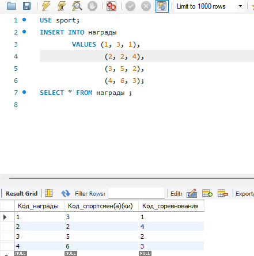The height and width of the screenshot is (256, 254).
Task: Toggle the auto-commit mode button
Action: [162, 6]
